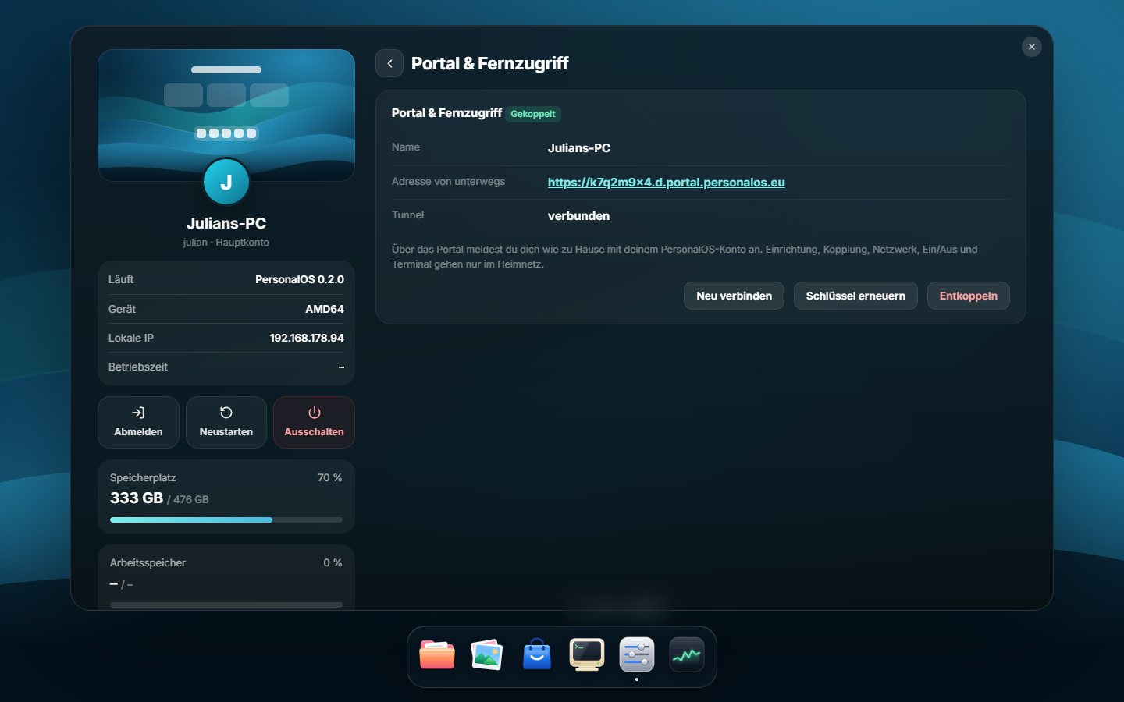This screenshot has height=702, width=1124.
Task: Open the Store shopping bag icon
Action: [537, 655]
